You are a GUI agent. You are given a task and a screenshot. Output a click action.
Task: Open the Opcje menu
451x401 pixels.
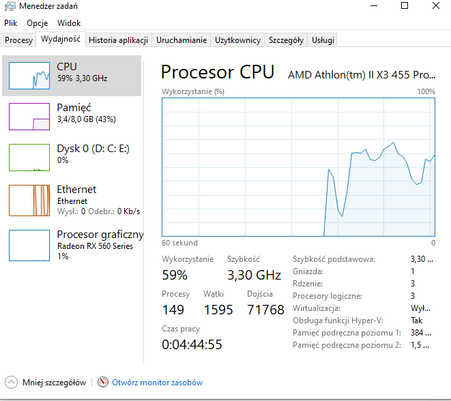click(37, 23)
